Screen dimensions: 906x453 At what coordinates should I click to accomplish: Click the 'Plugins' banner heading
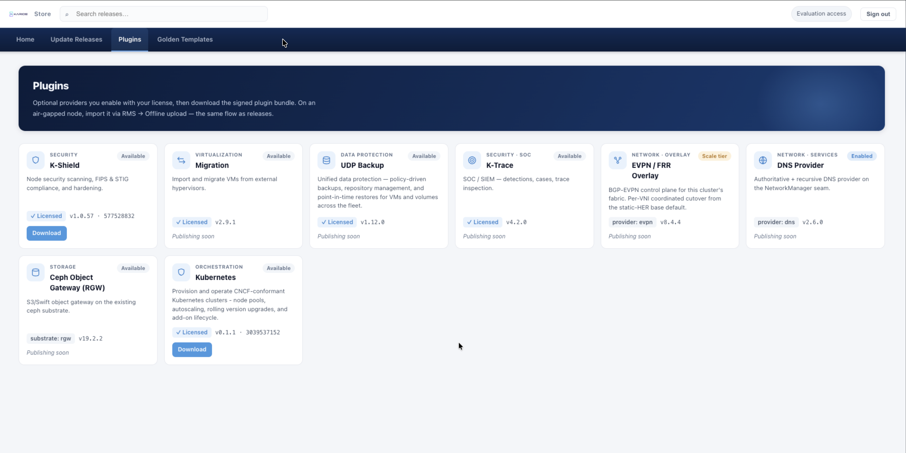[51, 86]
